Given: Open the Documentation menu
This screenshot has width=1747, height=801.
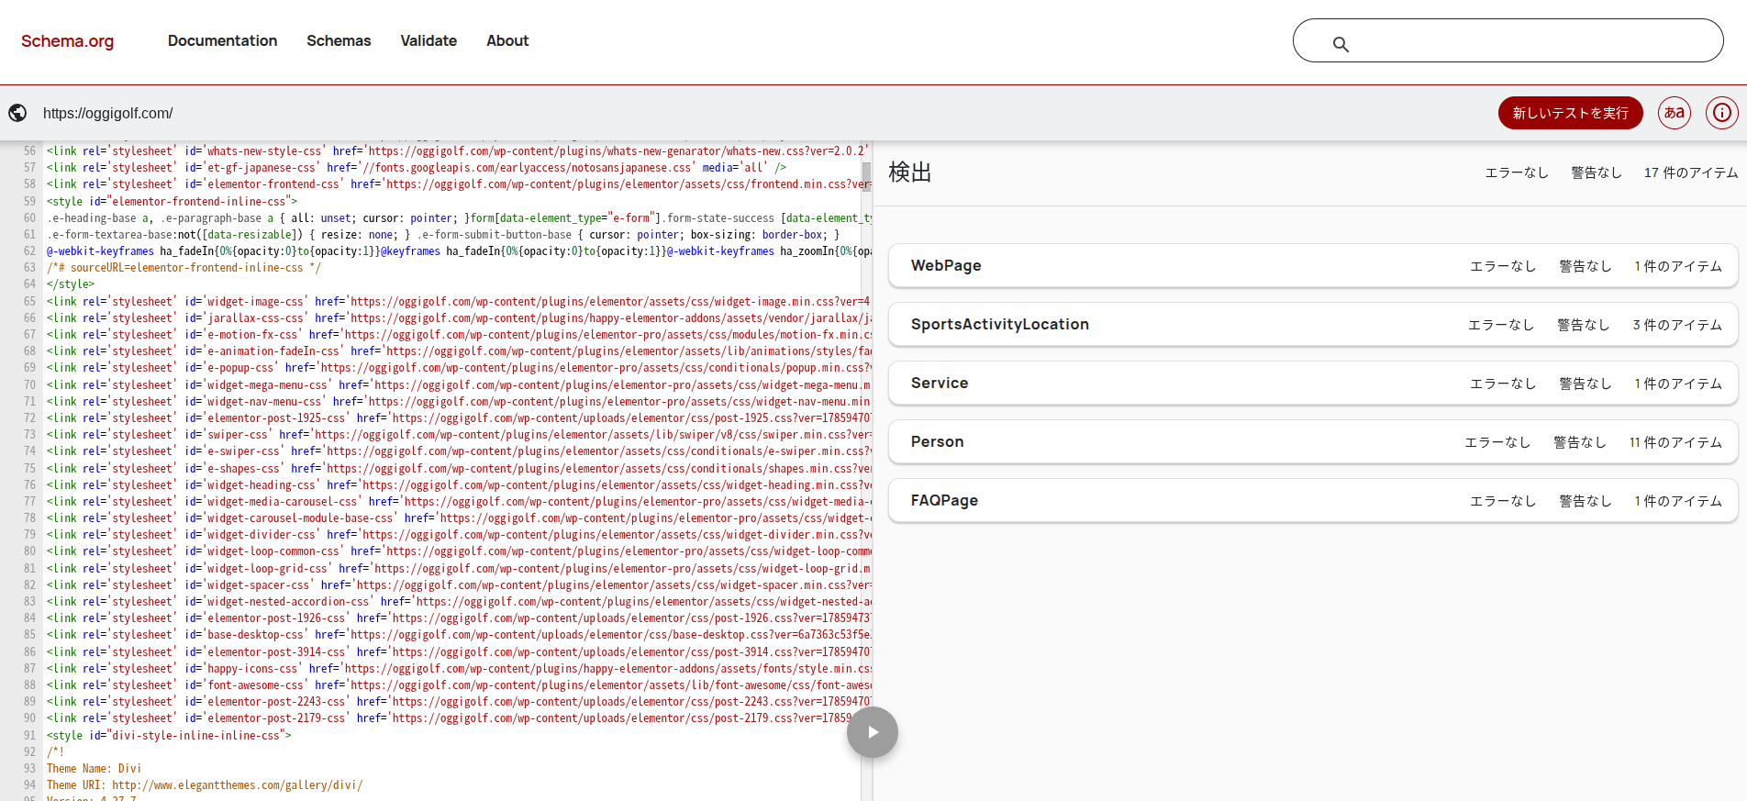Looking at the screenshot, I should pos(222,41).
